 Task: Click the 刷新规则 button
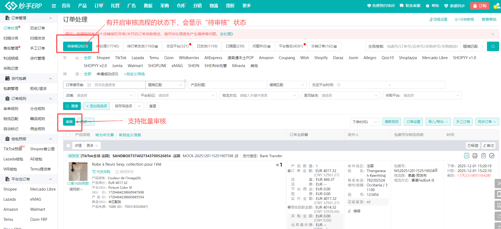392,122
